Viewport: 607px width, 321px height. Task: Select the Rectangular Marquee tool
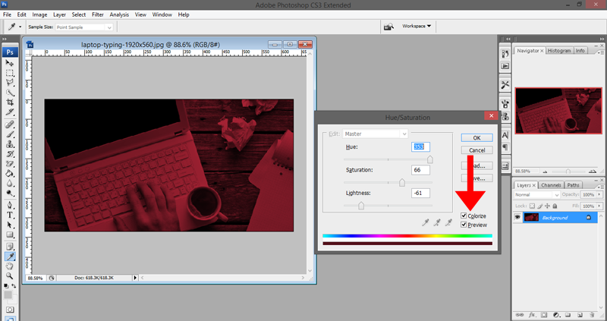coord(10,73)
